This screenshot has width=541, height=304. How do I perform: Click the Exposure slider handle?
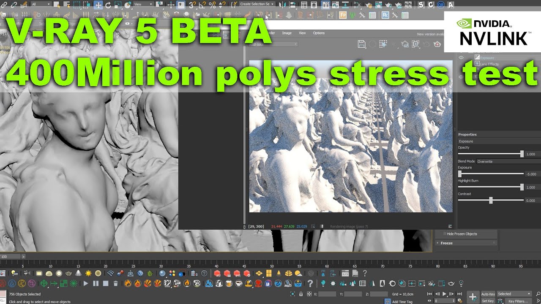coord(460,174)
